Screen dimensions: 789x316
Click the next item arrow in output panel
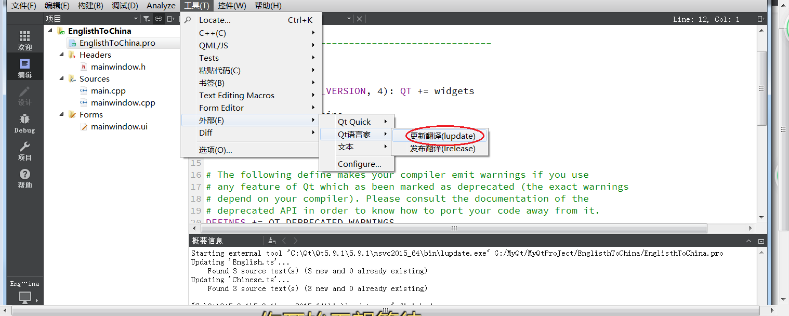[295, 241]
